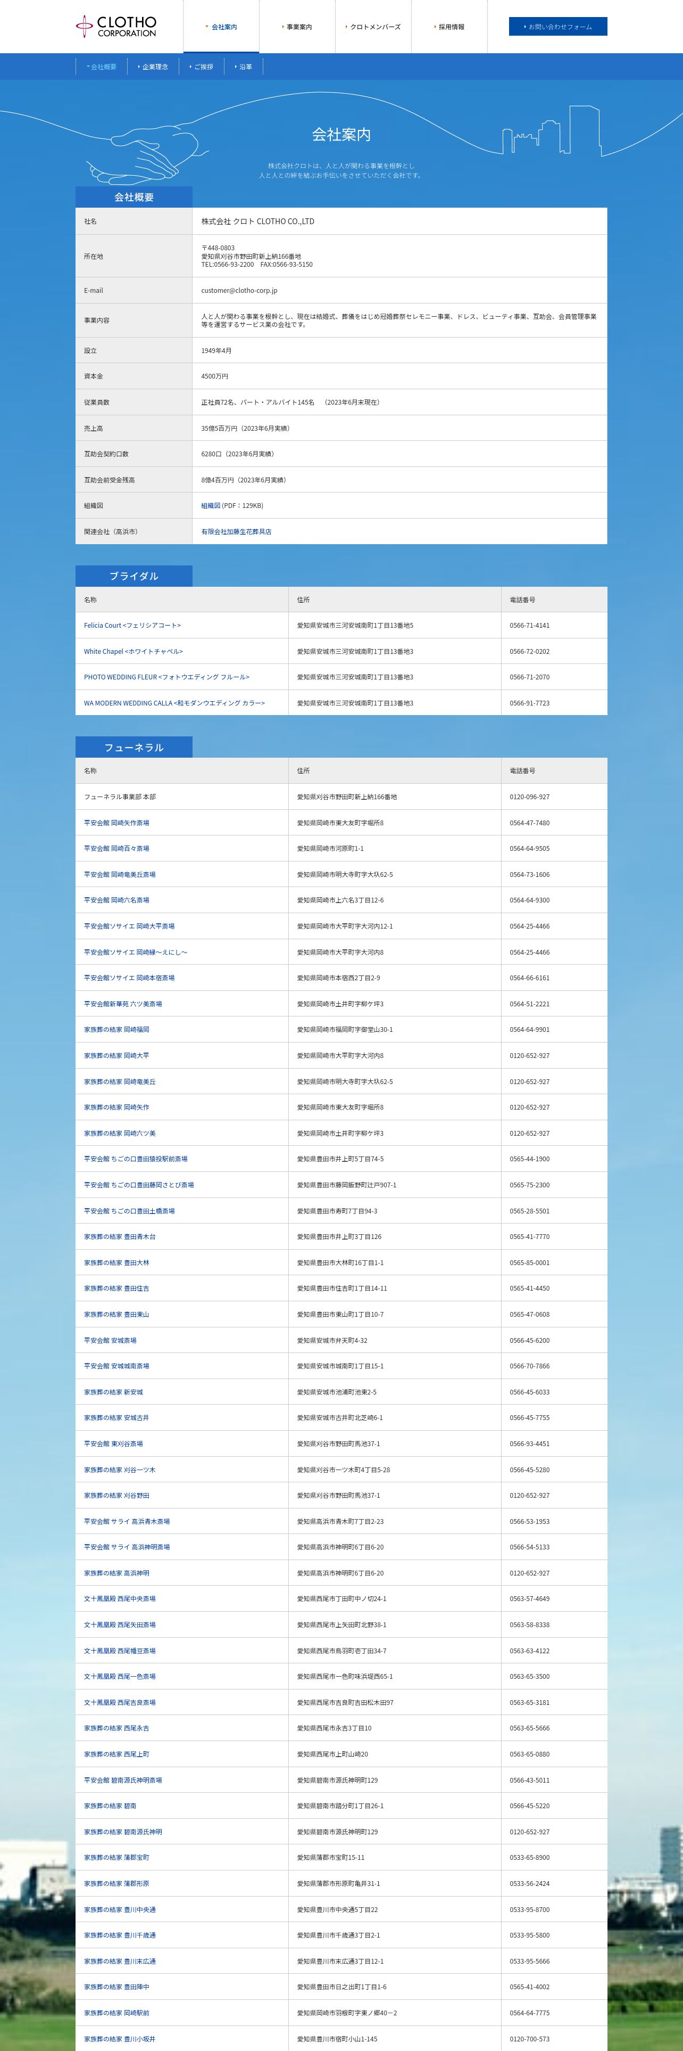Image resolution: width=683 pixels, height=2051 pixels.
Task: Open the 採用情報 menu item
Action: click(449, 27)
